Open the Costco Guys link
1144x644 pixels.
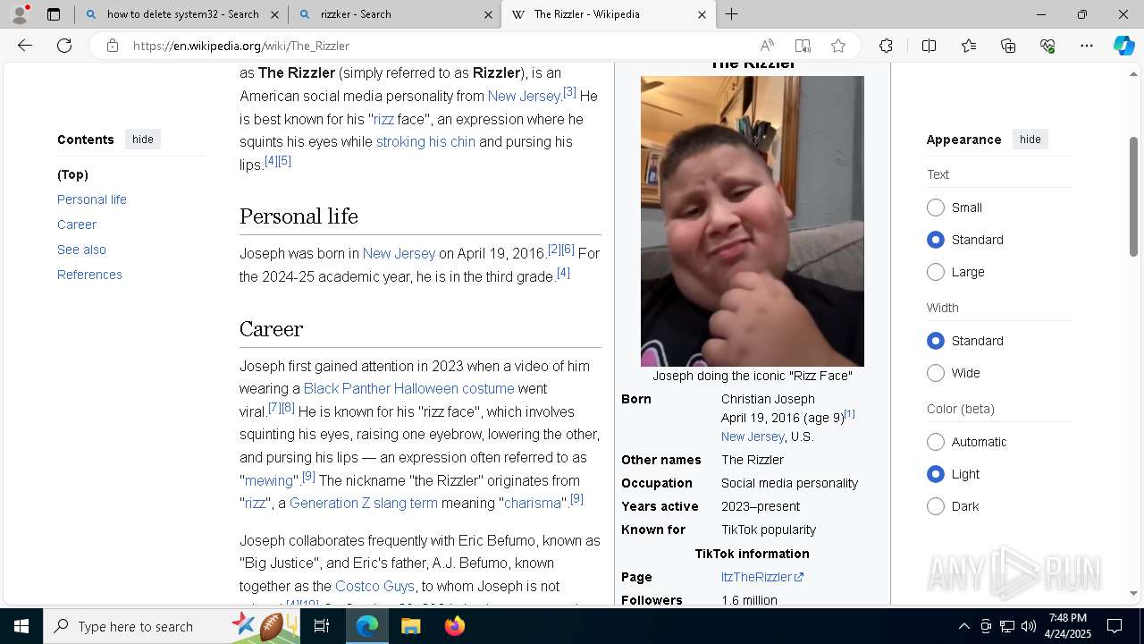tap(374, 586)
